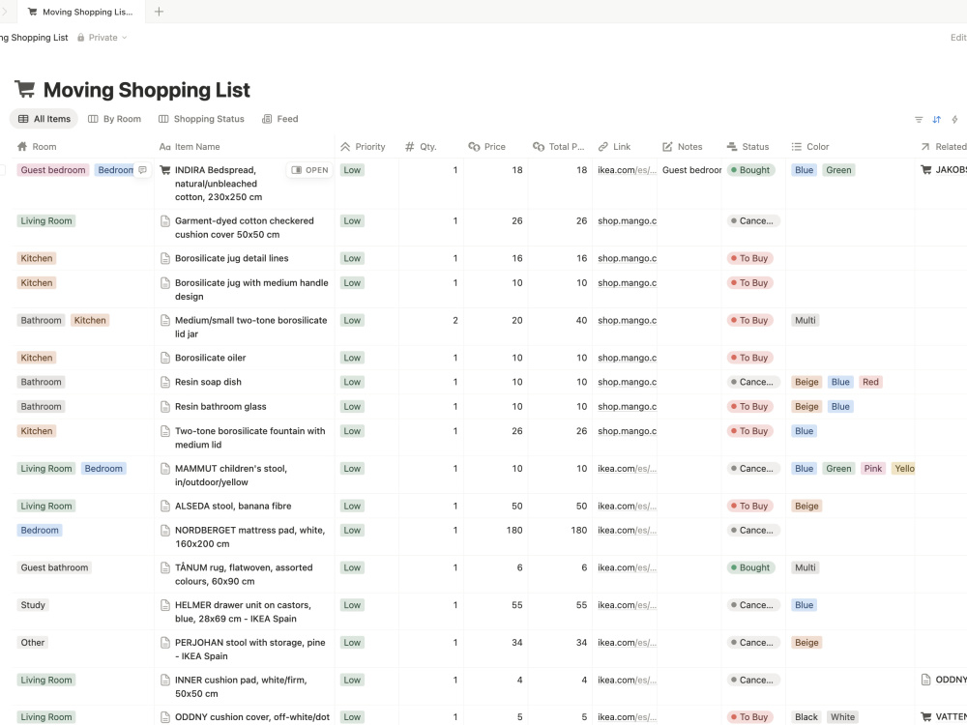Screen dimensions: 967x725
Task: Click the cart icon of INDIRA Bedspread row
Action: point(164,170)
